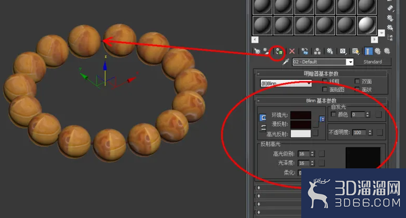Click the self-illumination spinner arrows
The height and width of the screenshot is (218, 406).
click(367, 114)
